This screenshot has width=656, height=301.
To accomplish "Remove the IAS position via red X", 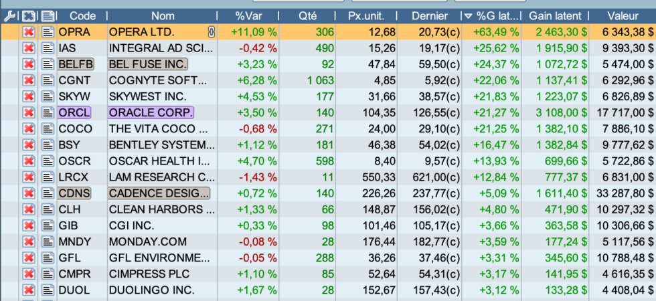I will point(28,48).
